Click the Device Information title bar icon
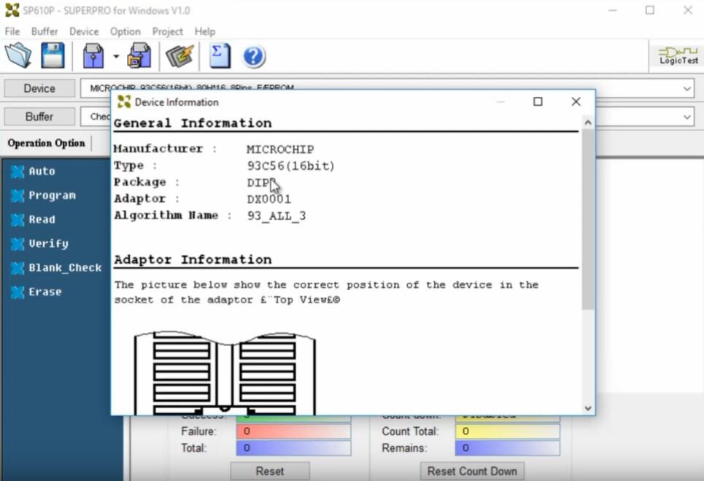This screenshot has height=481, width=704. click(x=124, y=102)
